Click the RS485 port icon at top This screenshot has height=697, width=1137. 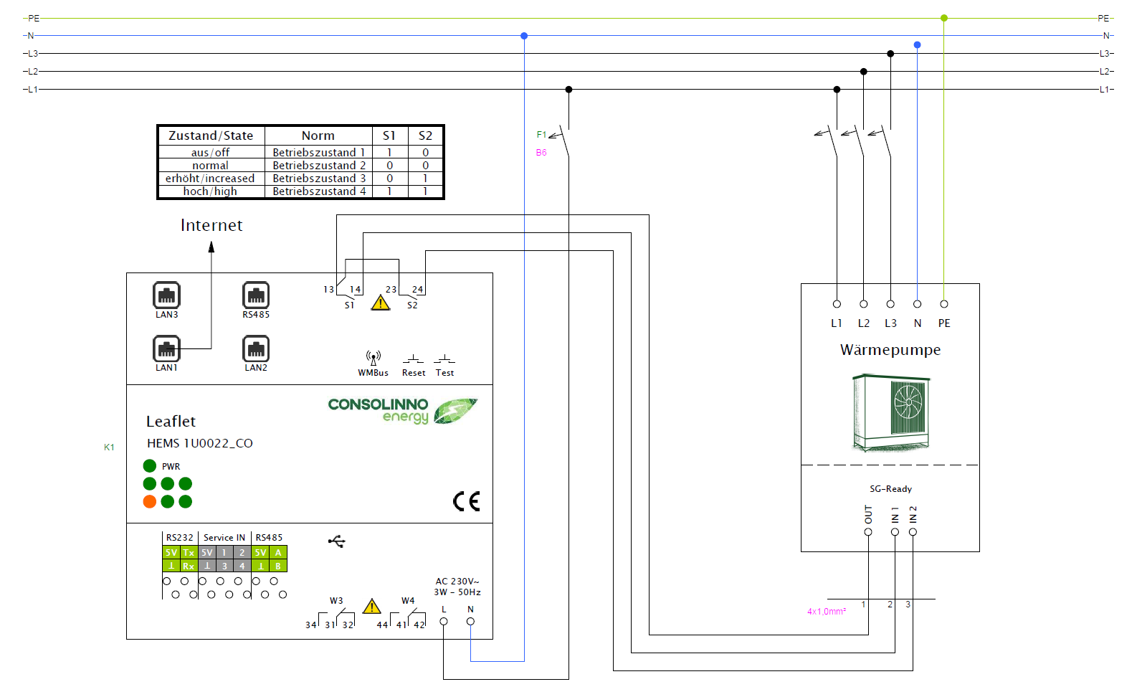[256, 295]
